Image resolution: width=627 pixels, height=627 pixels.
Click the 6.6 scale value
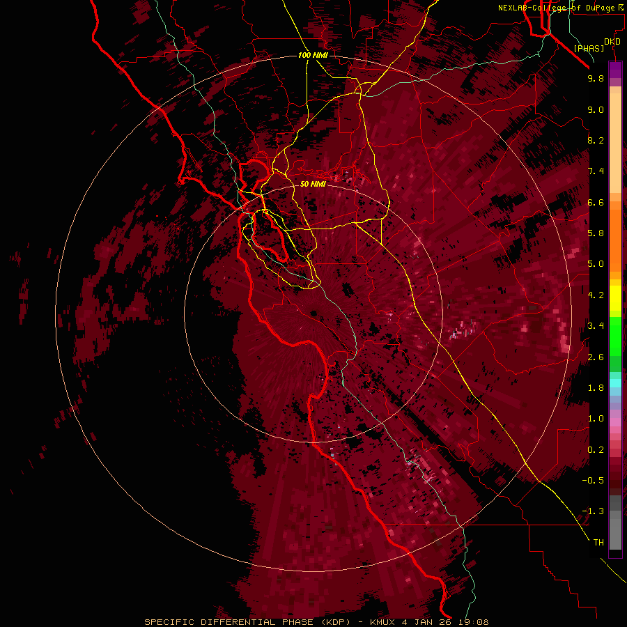coord(596,202)
